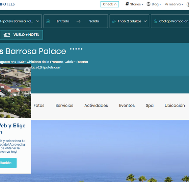Image resolution: width=189 pixels, height=182 pixels.
Task: Open the Stories link
Action: pos(135,4)
